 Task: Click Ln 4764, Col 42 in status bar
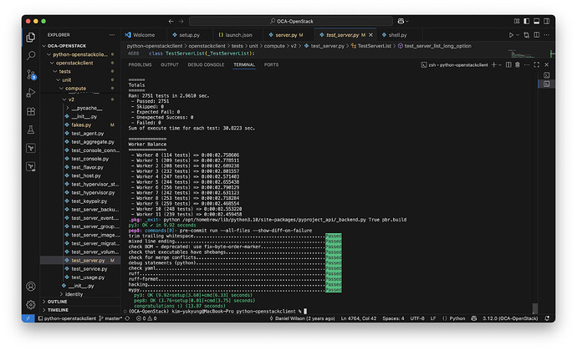(x=359, y=318)
